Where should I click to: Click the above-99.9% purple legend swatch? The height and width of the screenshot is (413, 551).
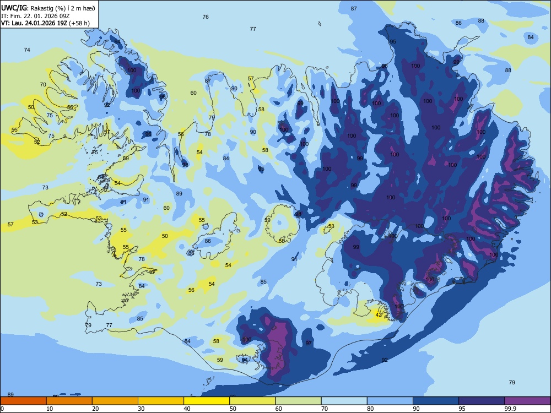coord(527,401)
